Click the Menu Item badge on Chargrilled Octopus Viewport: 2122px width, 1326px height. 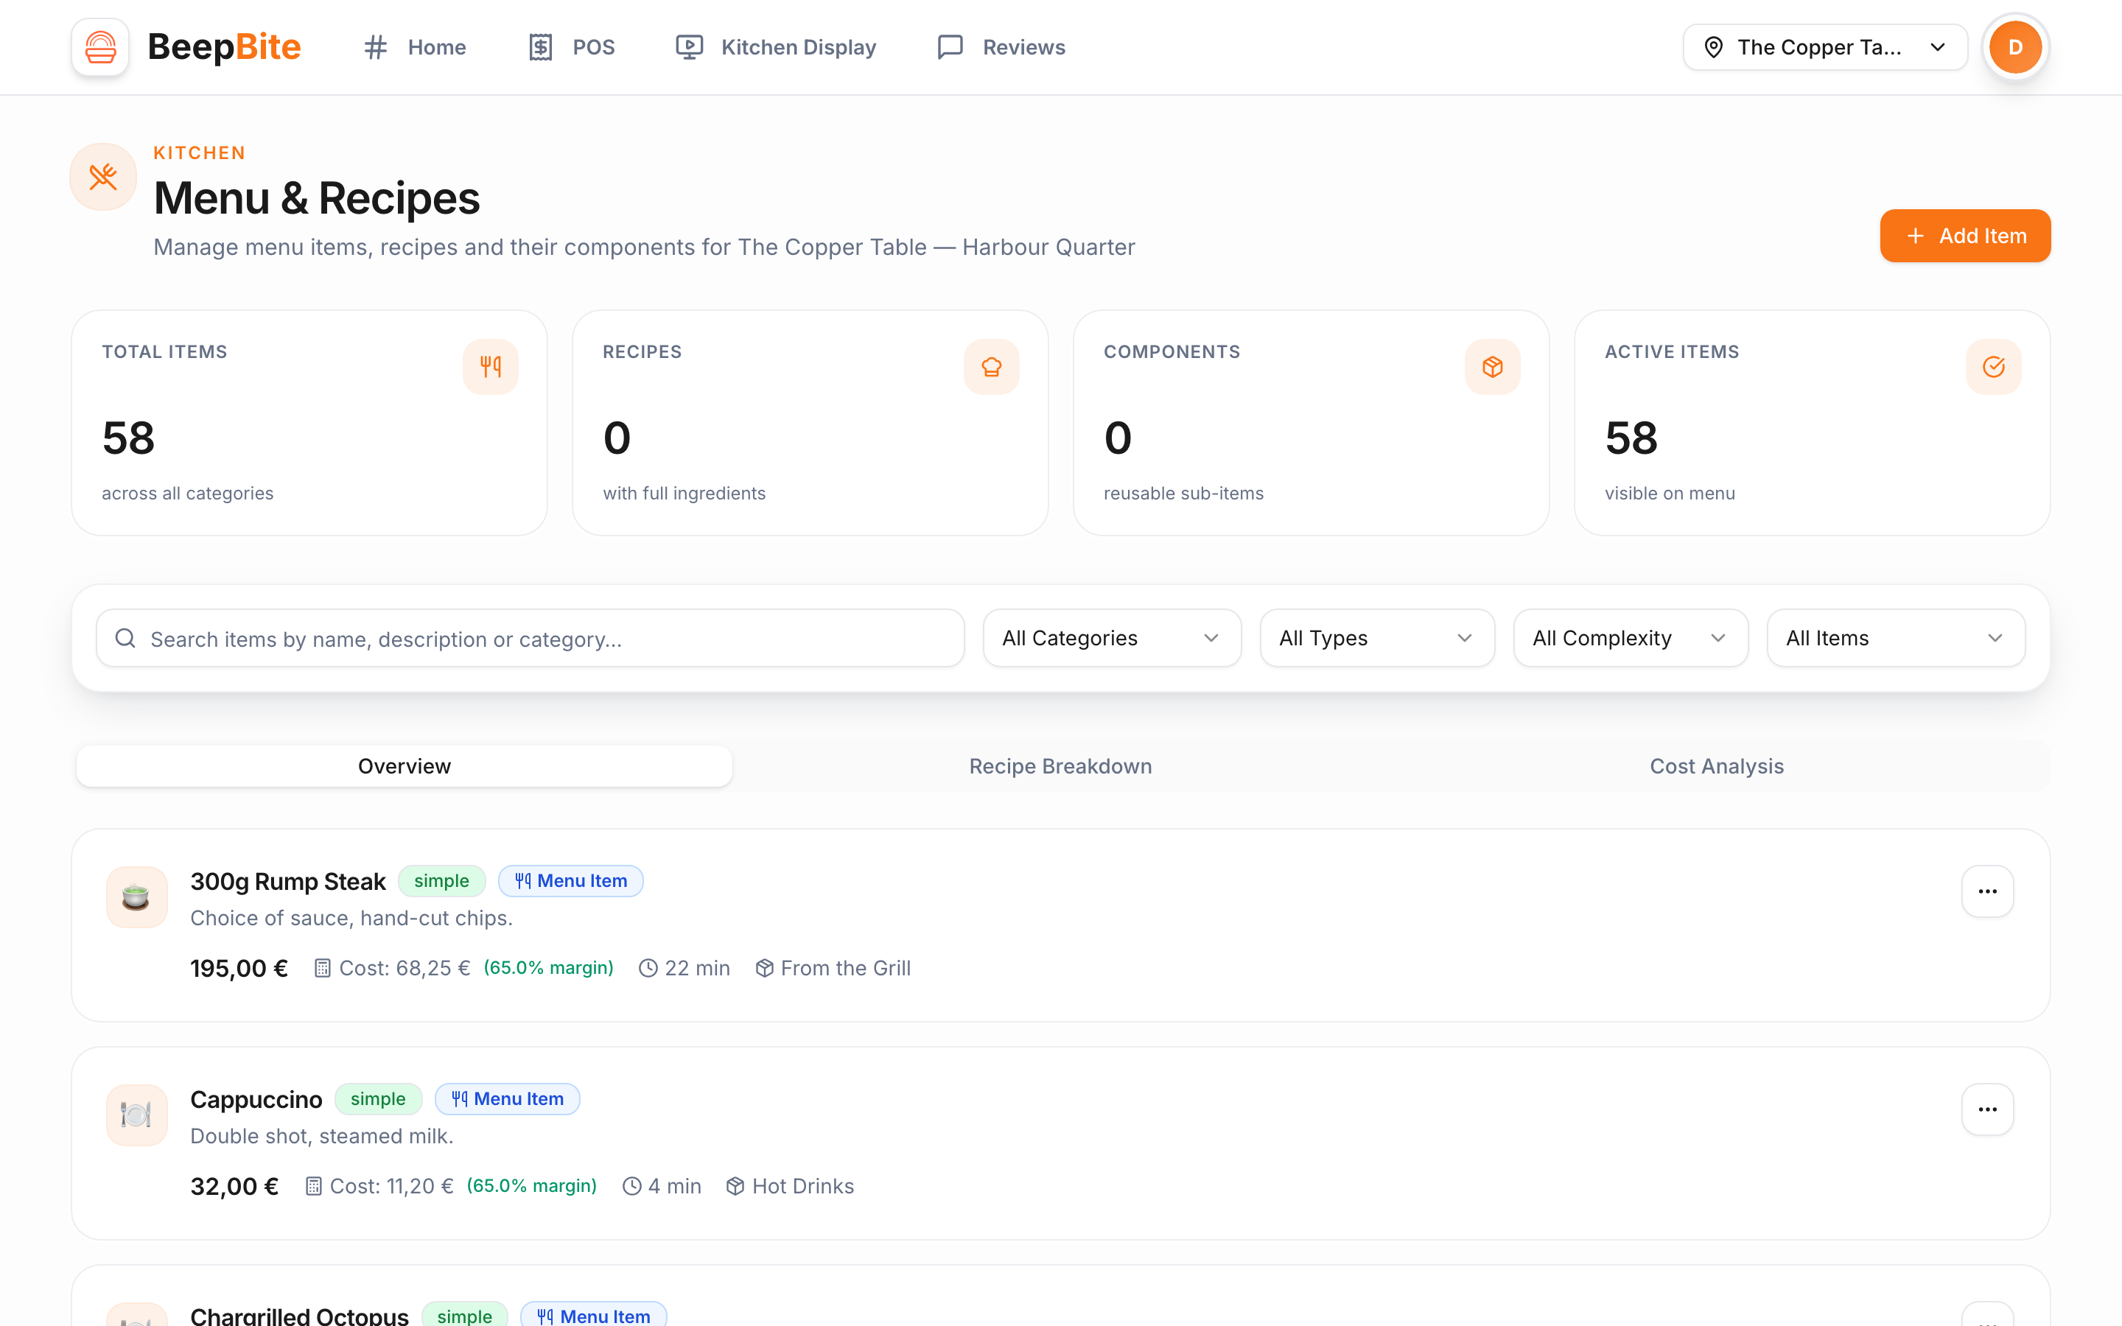coord(594,1315)
